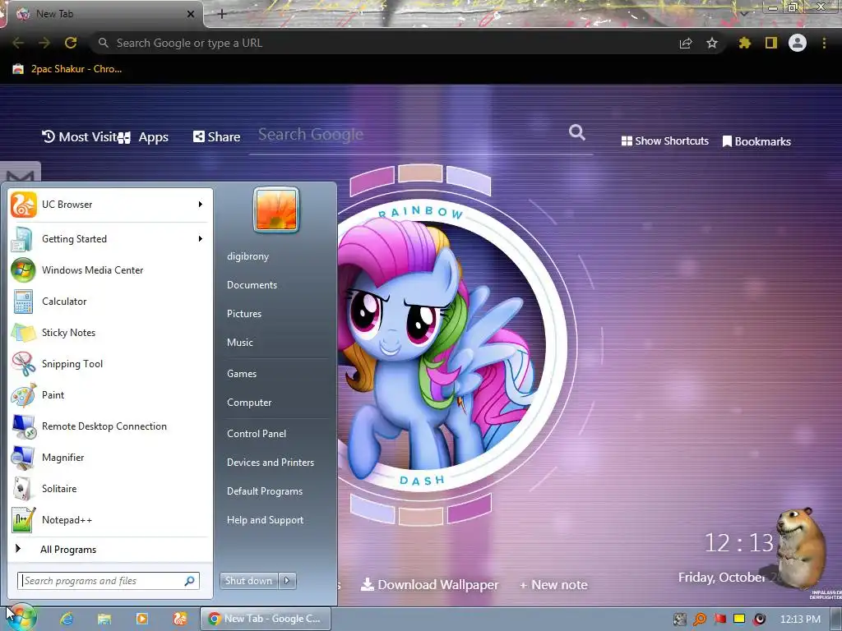Open Internet Explorer from taskbar

(x=67, y=619)
